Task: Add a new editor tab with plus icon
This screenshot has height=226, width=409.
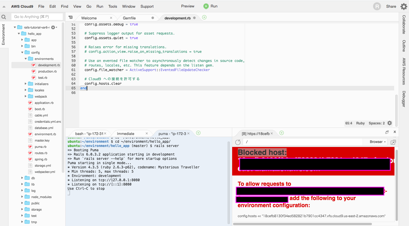Action: pos(204,17)
